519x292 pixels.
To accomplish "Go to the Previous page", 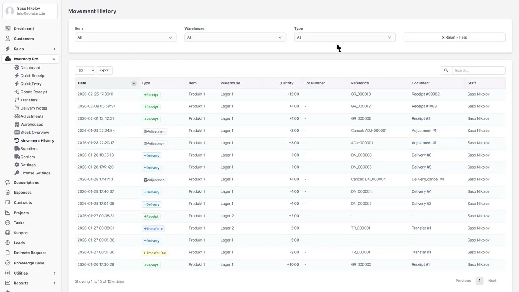I will click(x=463, y=281).
